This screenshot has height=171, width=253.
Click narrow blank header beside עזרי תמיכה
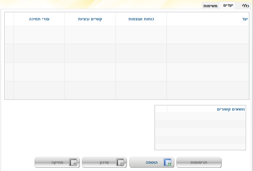9,19
